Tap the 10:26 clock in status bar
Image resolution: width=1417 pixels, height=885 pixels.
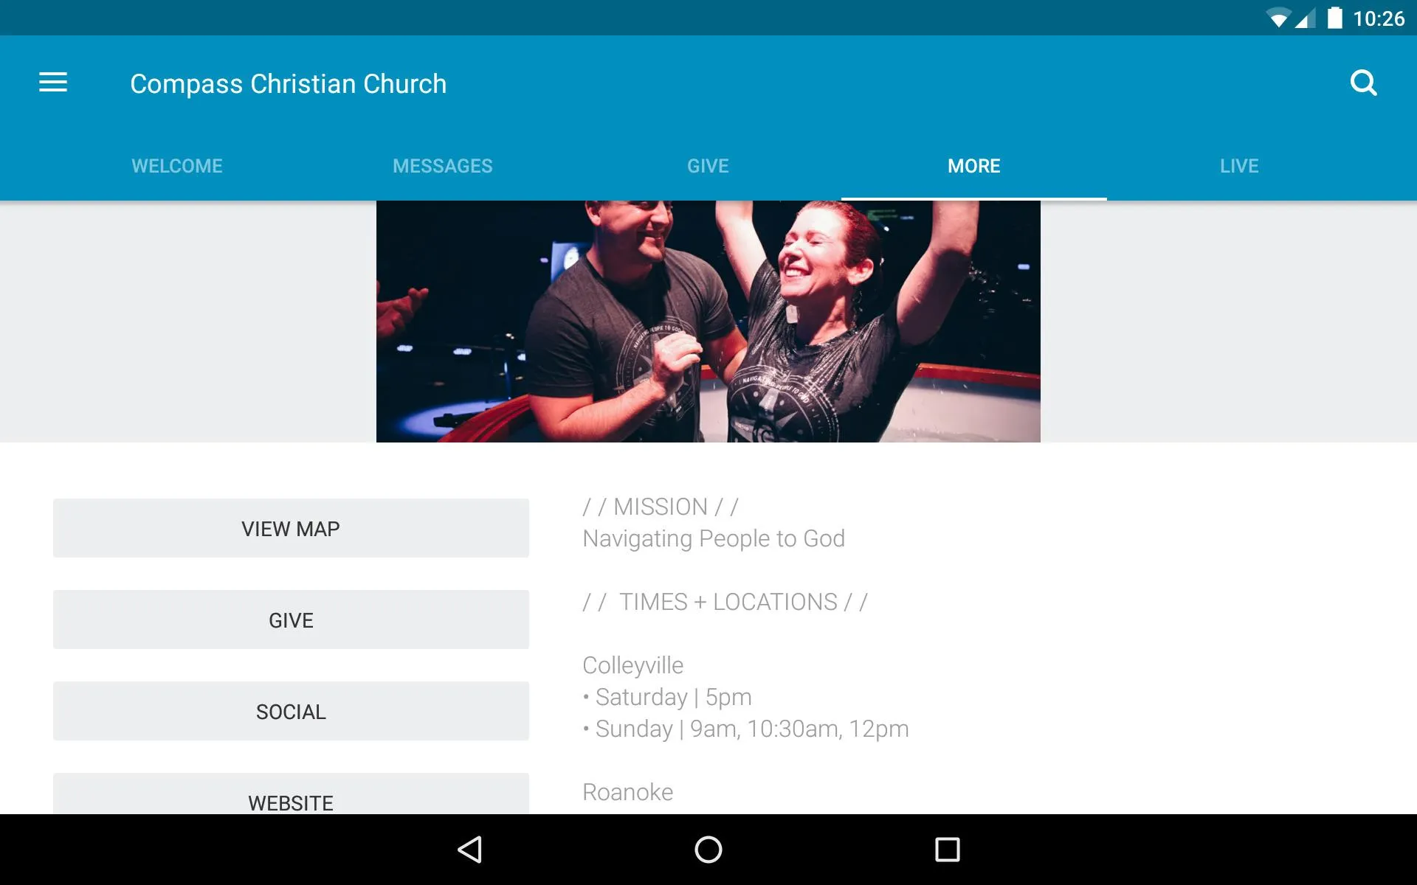1379,18
